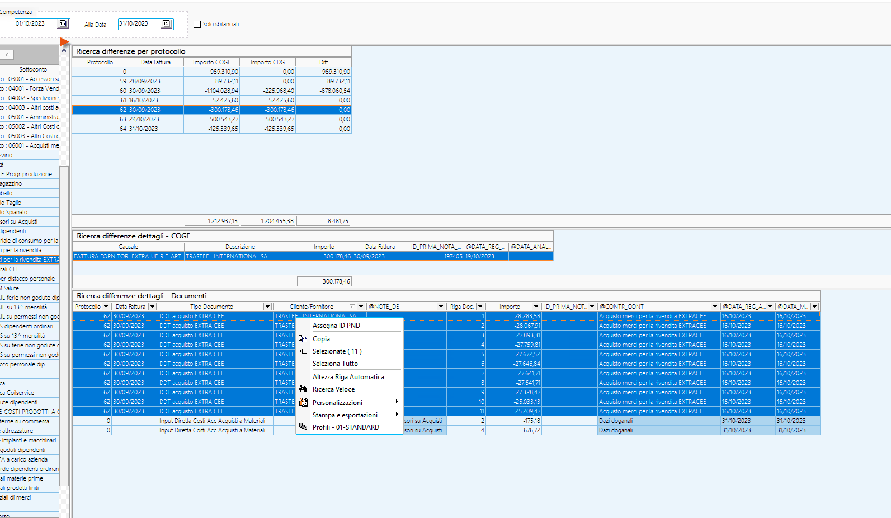Choose Altezza Riga Automatica menu entry
The image size is (891, 518).
pos(350,377)
